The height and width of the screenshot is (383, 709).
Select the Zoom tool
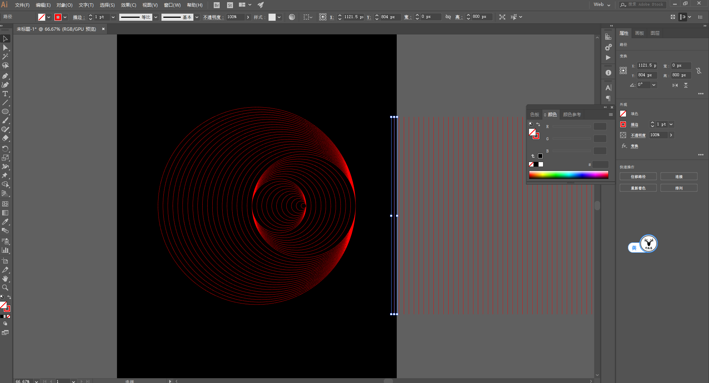coord(5,288)
